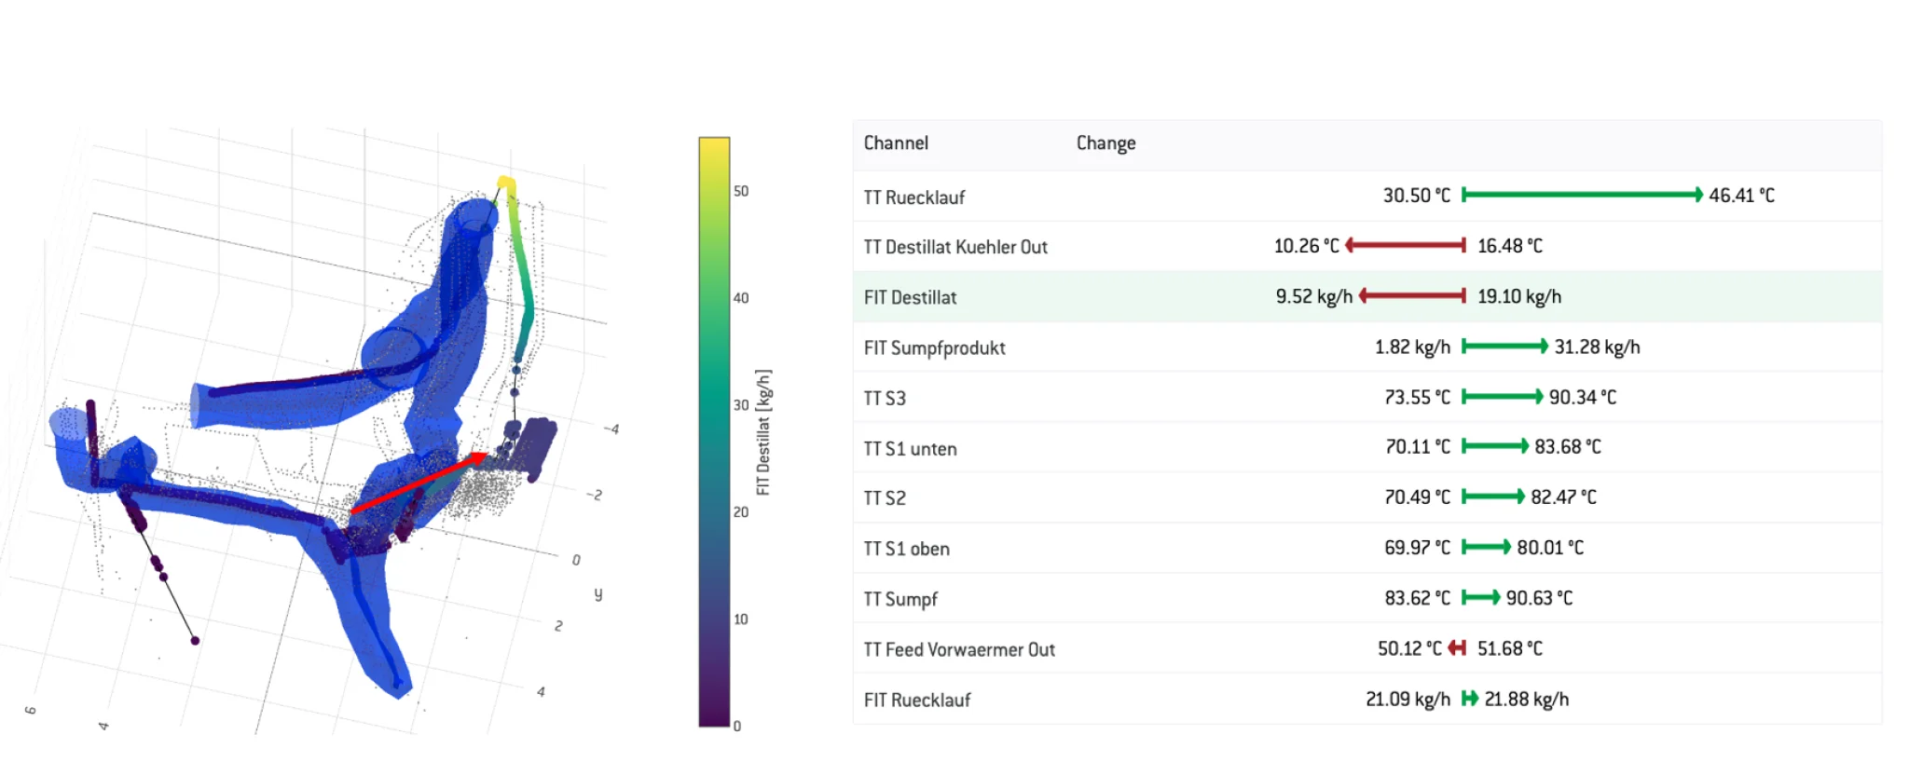Viewport: 1909px width, 762px height.
Task: Click the red change arrow for TT Destillat Kuehler Out
Action: pos(1406,245)
